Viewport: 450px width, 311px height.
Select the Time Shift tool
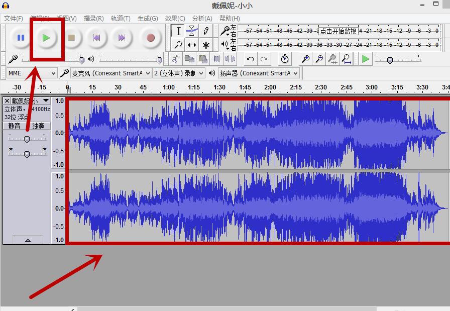(x=191, y=45)
